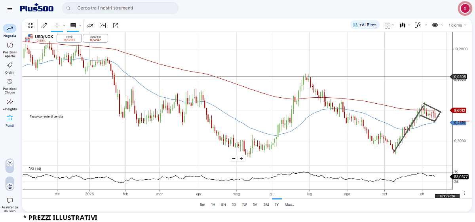The height and width of the screenshot is (222, 475).
Task: Collapse the chart from fullscreen view
Action: (x=30, y=25)
